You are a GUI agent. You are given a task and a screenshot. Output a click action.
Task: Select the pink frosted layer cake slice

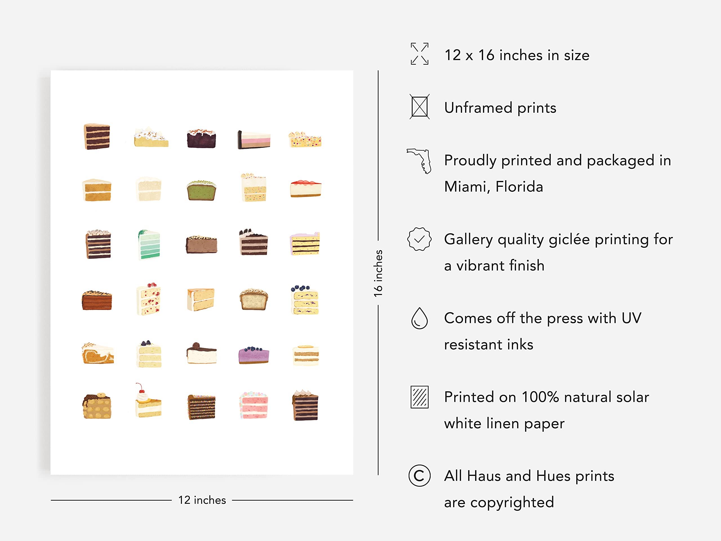tap(253, 405)
